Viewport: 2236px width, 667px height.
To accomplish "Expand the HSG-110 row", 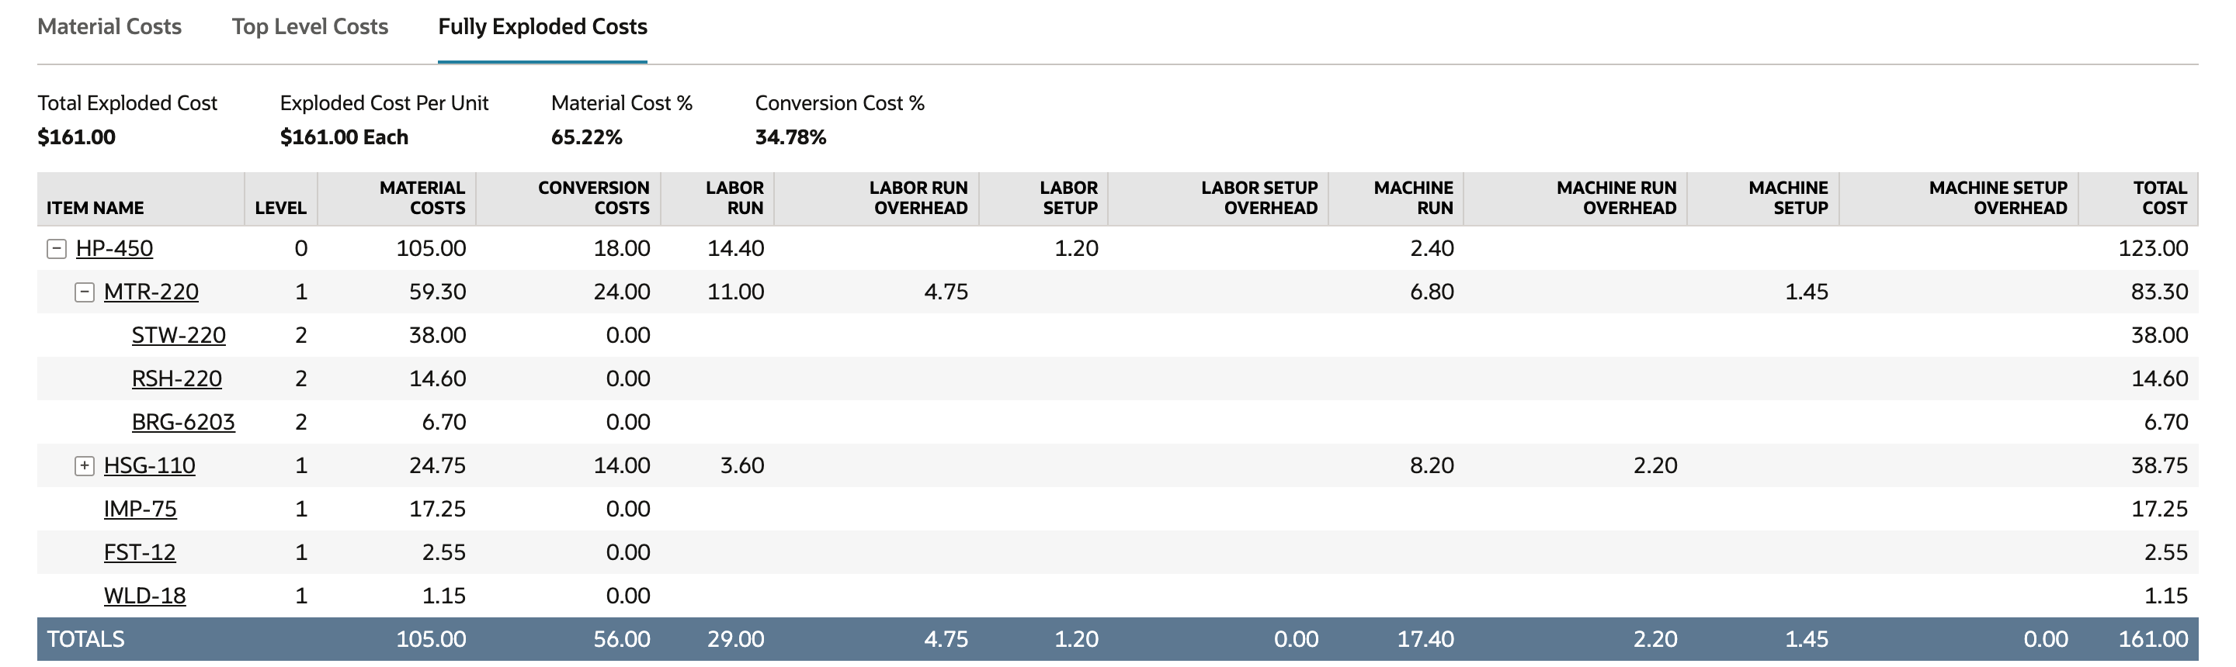I will pos(84,466).
